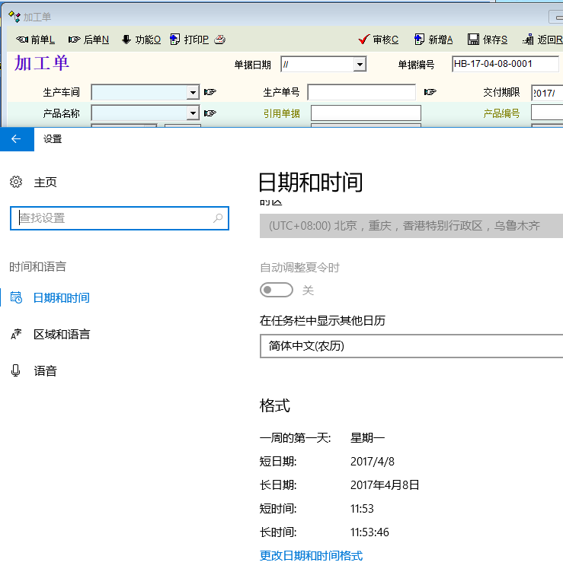
Task: Click the 后单 next order toolbar button
Action: [88, 40]
